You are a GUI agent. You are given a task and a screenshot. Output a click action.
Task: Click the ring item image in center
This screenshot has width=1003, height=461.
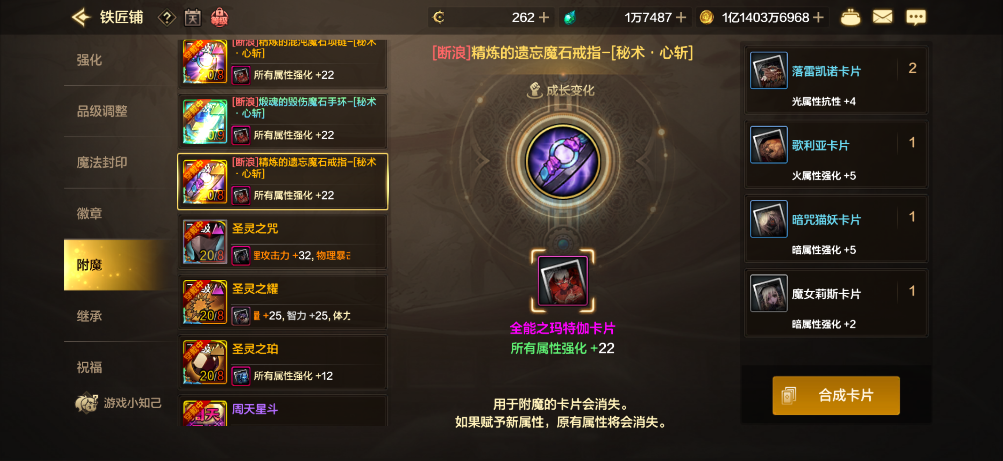(563, 161)
